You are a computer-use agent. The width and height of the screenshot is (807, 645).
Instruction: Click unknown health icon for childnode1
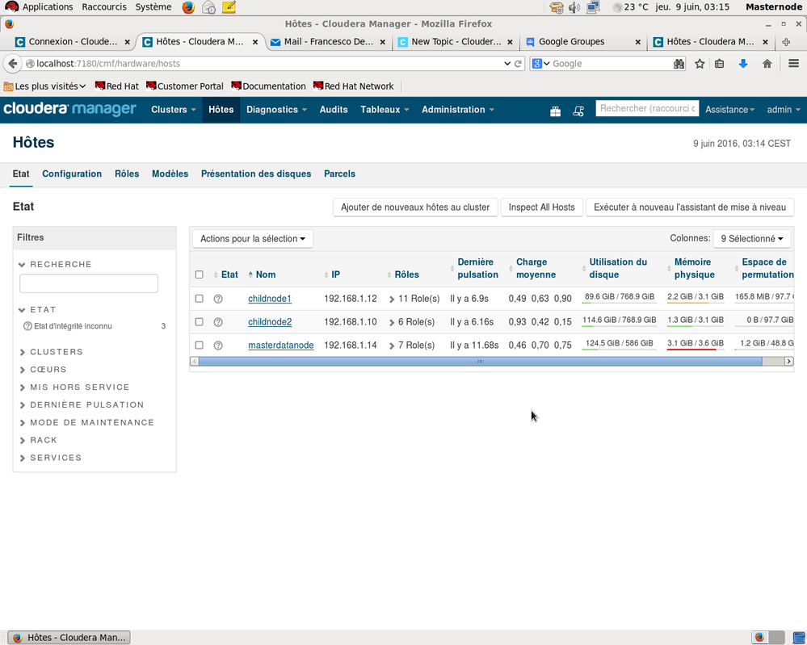click(218, 299)
